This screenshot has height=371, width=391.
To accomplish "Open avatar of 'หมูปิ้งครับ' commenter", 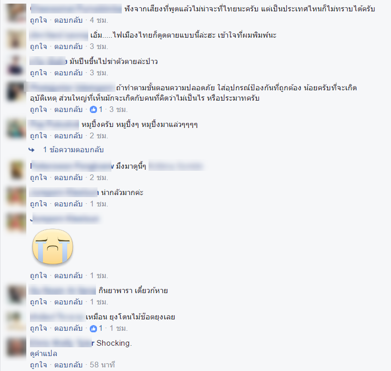I will point(16,128).
